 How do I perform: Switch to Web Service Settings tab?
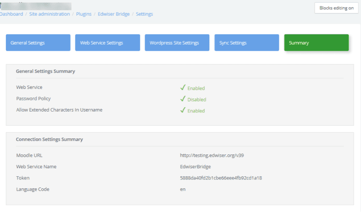(x=108, y=42)
